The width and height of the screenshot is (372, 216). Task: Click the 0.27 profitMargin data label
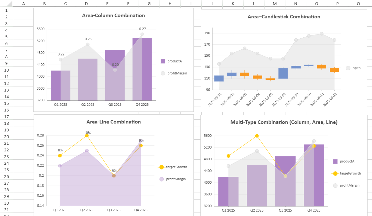tap(142, 29)
